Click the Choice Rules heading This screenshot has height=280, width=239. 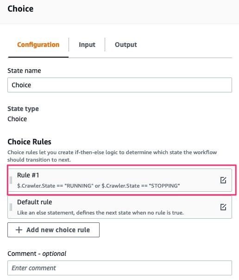click(29, 142)
